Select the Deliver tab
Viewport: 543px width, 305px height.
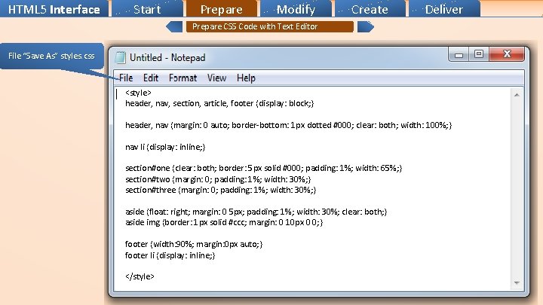tap(444, 8)
